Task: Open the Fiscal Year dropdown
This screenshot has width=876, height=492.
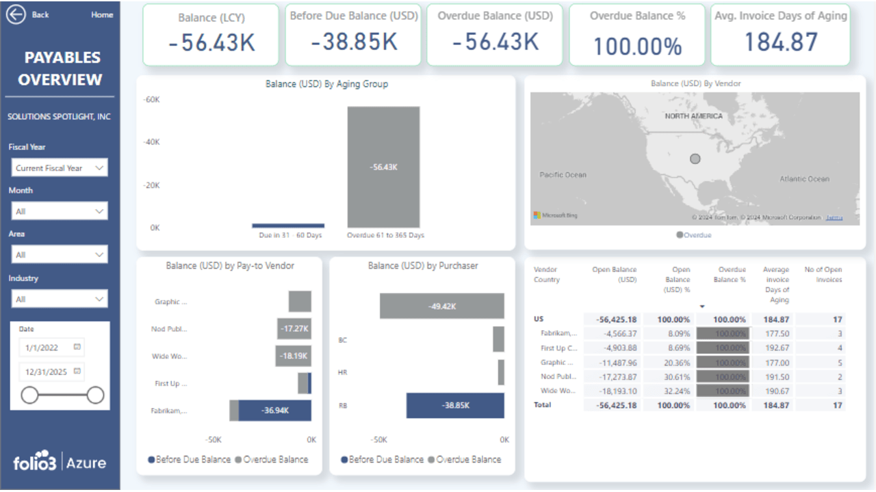Action: pyautogui.click(x=60, y=167)
